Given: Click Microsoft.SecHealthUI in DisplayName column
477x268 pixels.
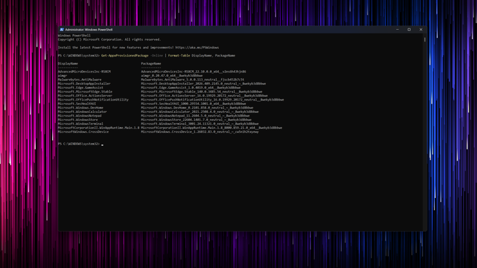Looking at the screenshot, I should (x=77, y=104).
